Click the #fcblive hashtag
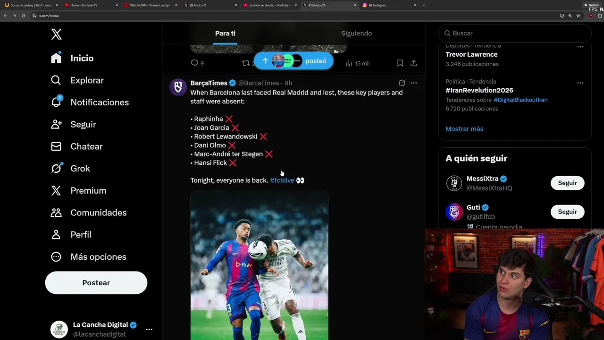 point(282,180)
